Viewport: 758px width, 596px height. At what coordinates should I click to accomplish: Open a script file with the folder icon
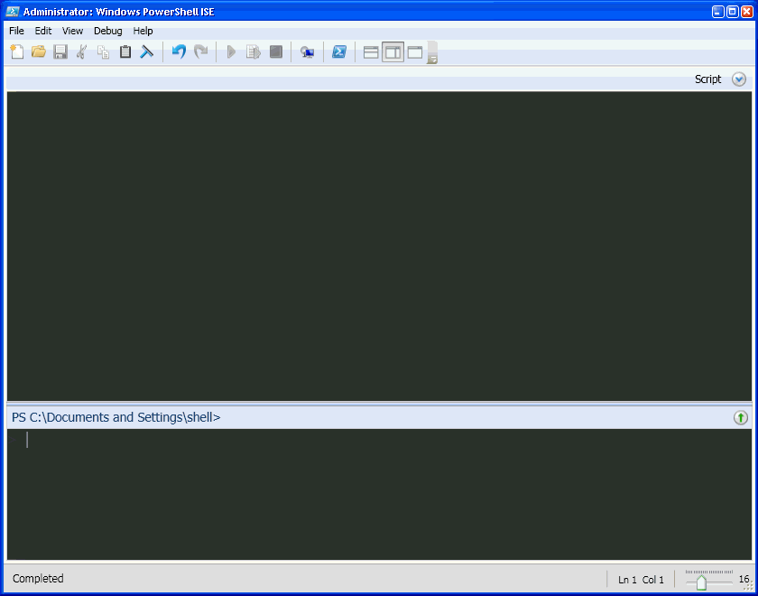click(39, 51)
